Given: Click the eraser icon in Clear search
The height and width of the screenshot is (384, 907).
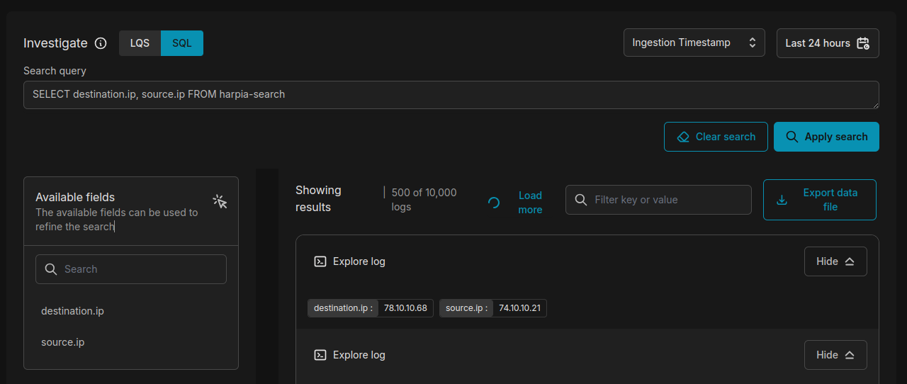Looking at the screenshot, I should (683, 137).
